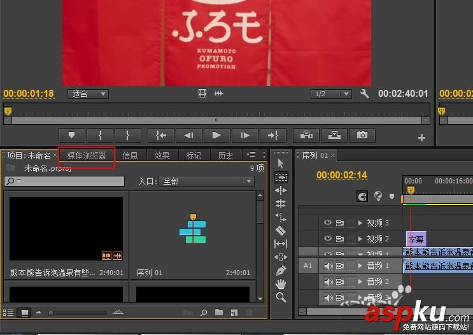Open the button editor plus icon
The height and width of the screenshot is (335, 473).
coord(421,138)
